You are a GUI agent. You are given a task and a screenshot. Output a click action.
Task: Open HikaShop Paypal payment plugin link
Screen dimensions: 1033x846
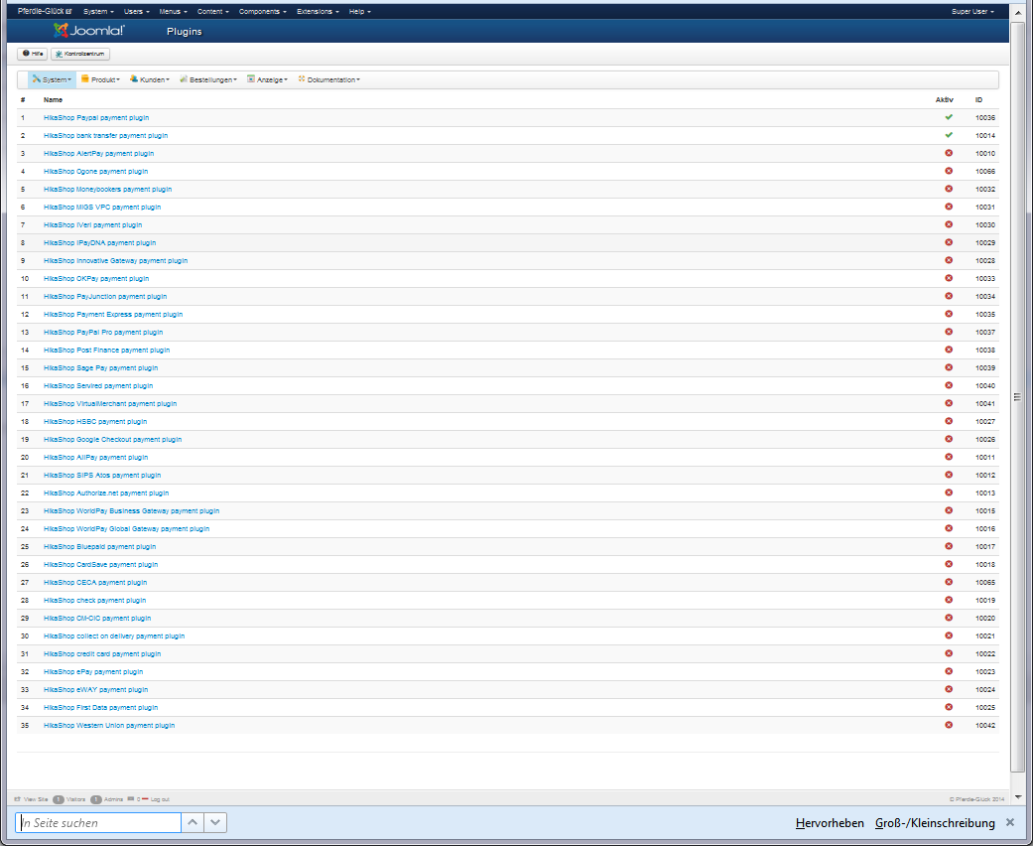point(96,117)
